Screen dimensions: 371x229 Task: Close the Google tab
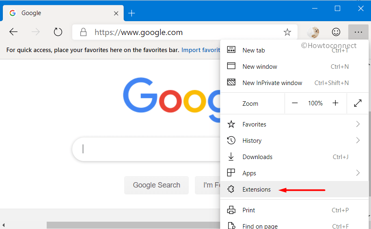[x=116, y=13]
